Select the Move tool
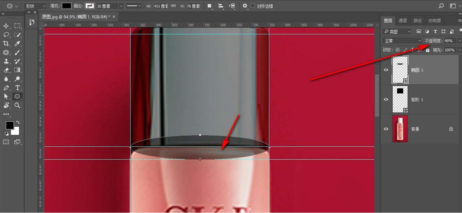 point(6,26)
